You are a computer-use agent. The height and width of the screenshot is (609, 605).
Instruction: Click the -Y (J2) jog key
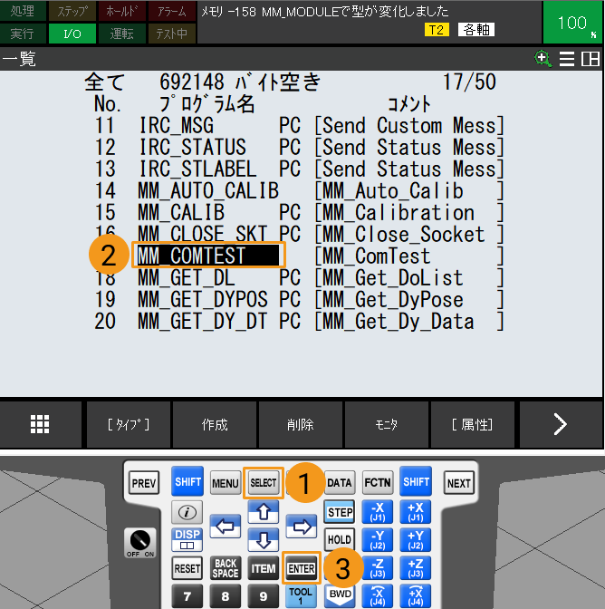[x=378, y=540]
